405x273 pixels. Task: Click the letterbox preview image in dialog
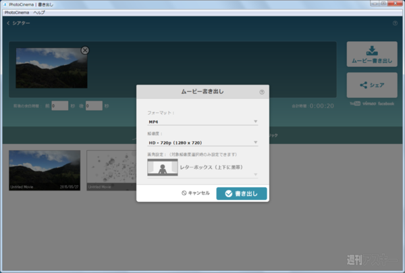(x=163, y=168)
